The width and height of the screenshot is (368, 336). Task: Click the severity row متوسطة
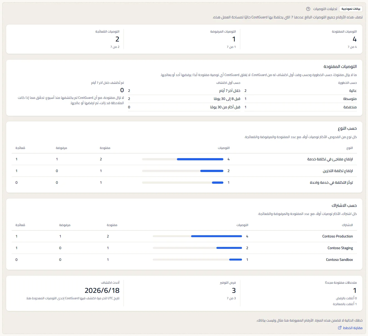(x=300, y=99)
